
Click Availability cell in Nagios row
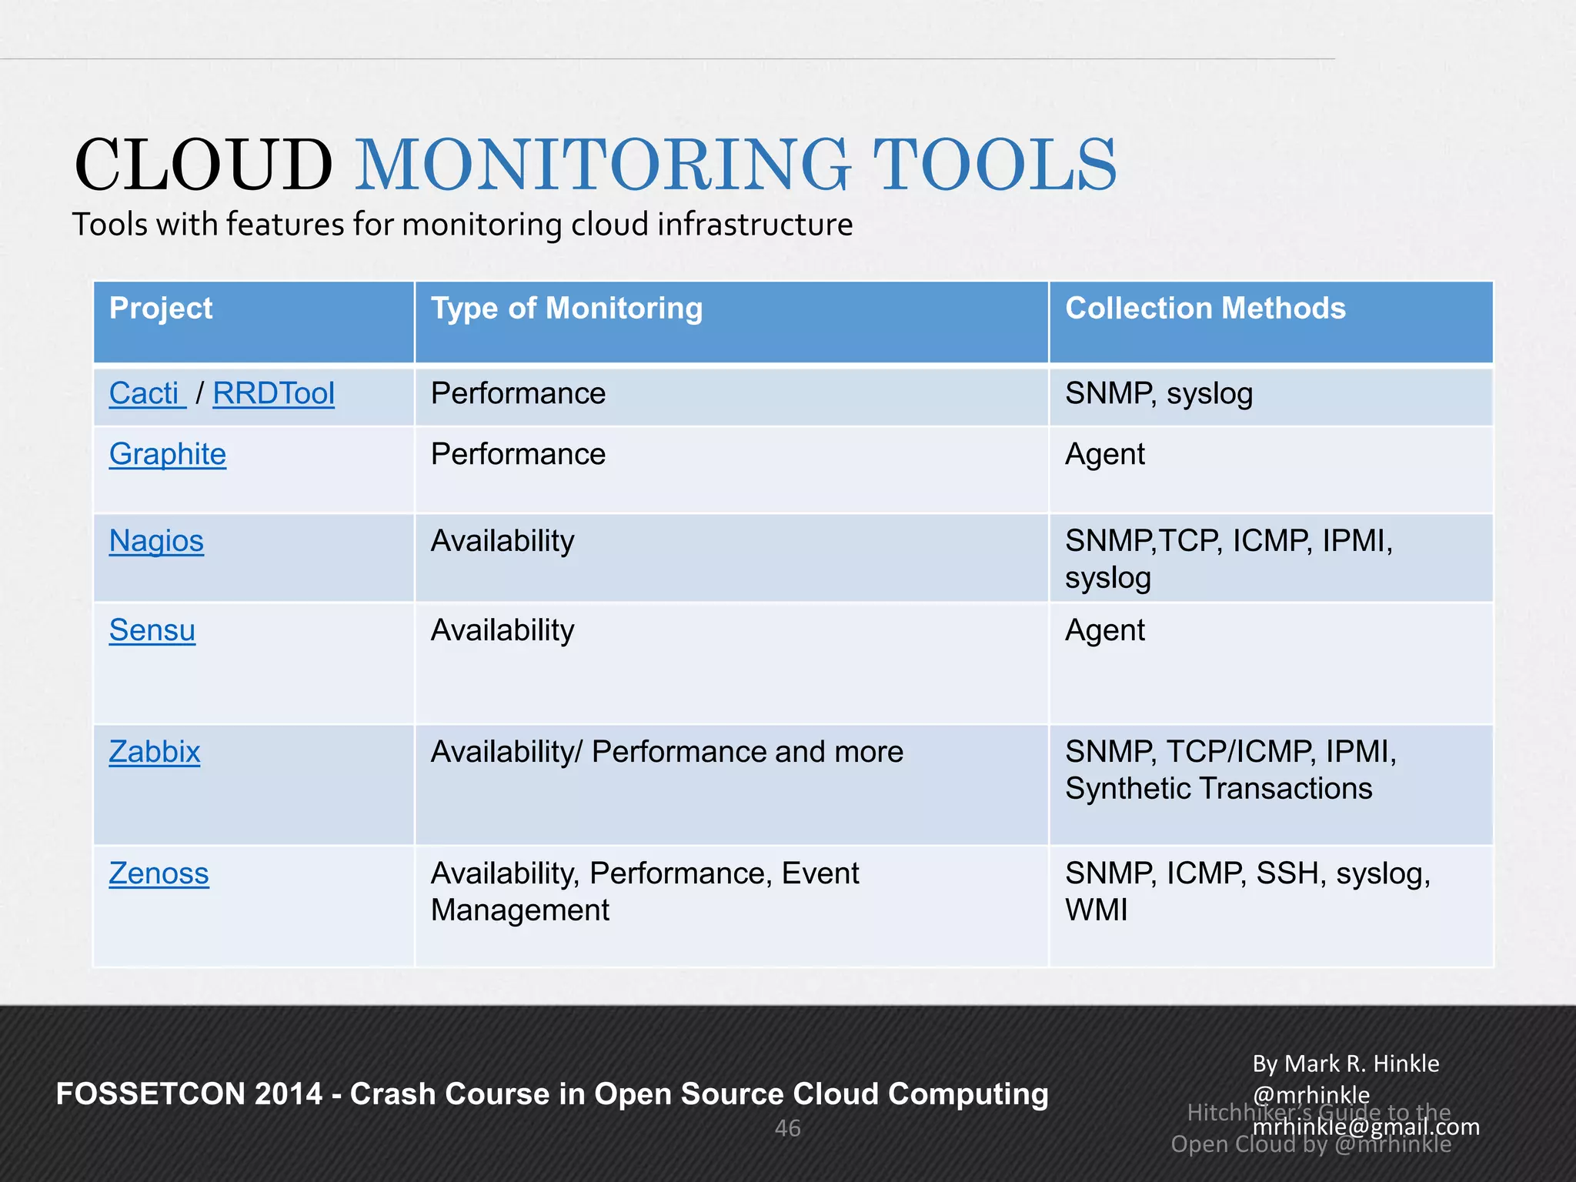[732, 558]
